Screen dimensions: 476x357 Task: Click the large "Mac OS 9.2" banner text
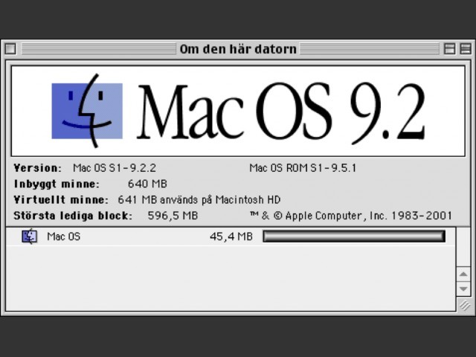(281, 112)
